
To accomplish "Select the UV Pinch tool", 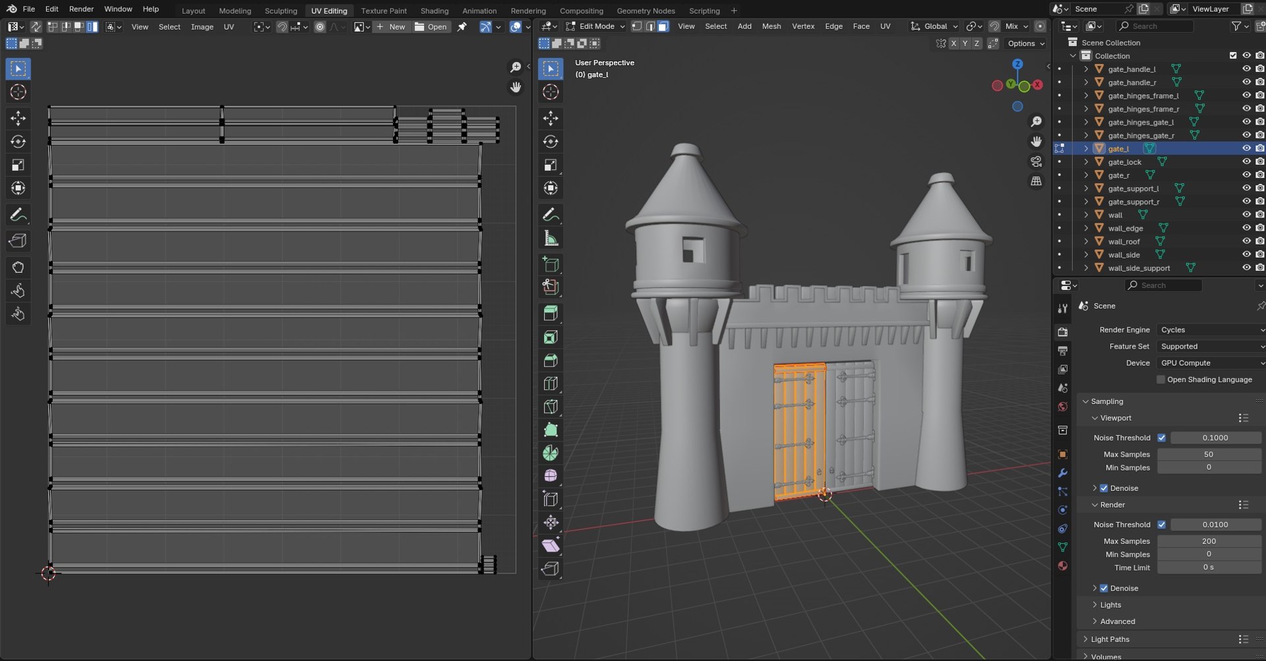I will [18, 314].
